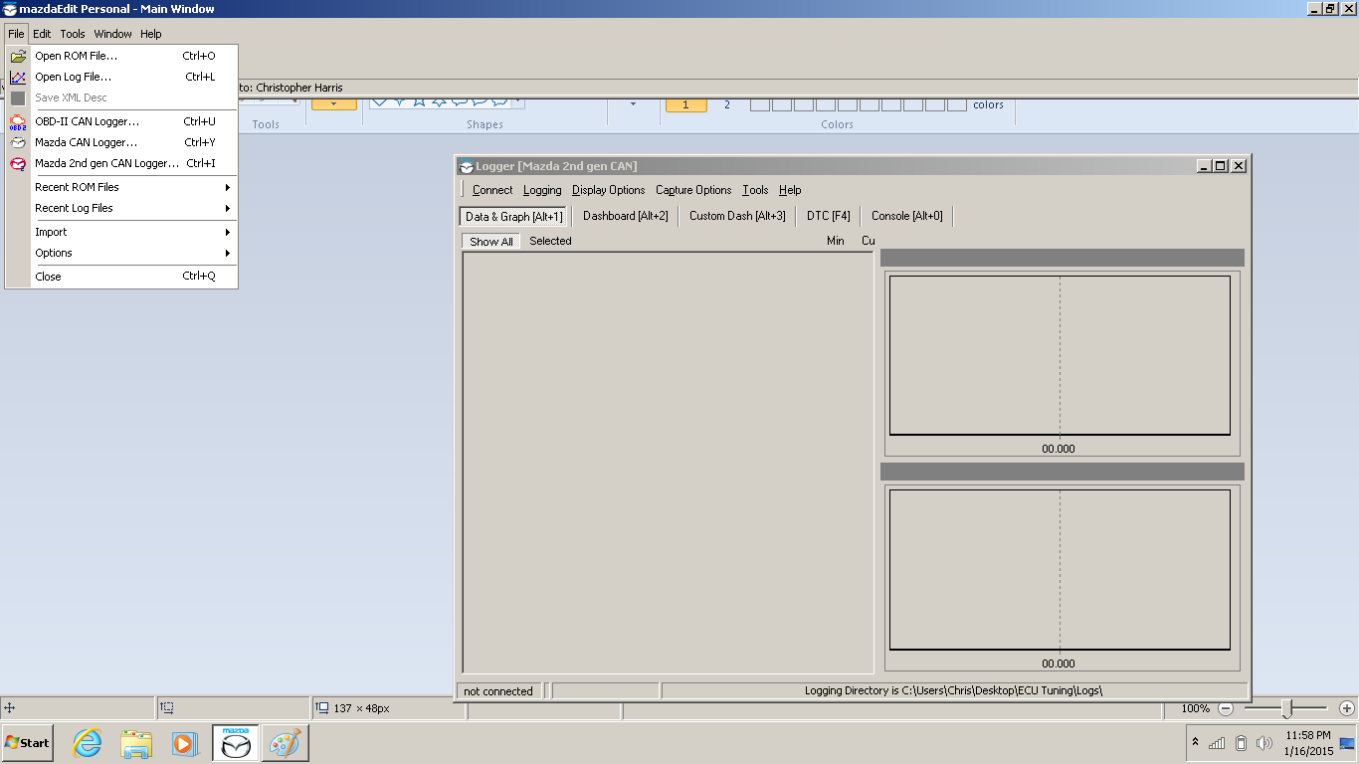Switch to the Dashboard tab
This screenshot has height=764, width=1359.
coord(626,216)
